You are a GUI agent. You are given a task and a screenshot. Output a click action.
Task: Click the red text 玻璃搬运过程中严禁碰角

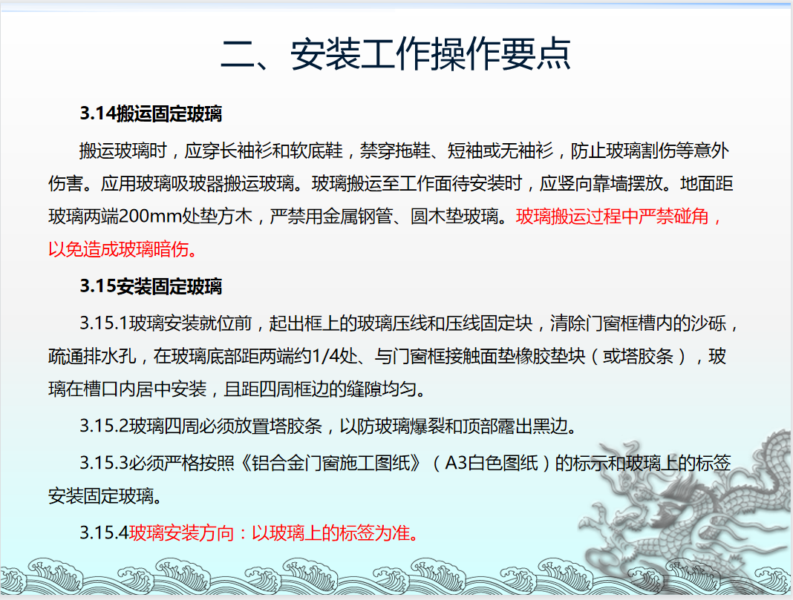pyautogui.click(x=613, y=217)
